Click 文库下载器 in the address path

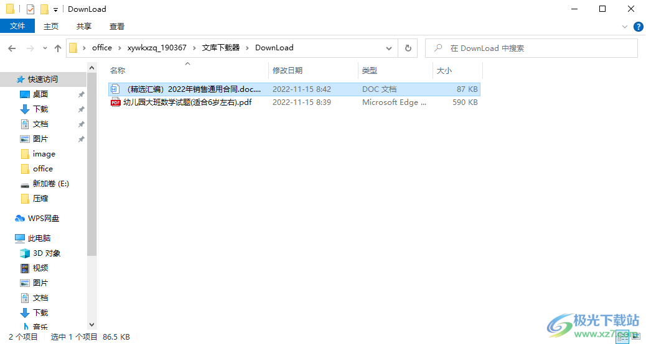coord(221,48)
